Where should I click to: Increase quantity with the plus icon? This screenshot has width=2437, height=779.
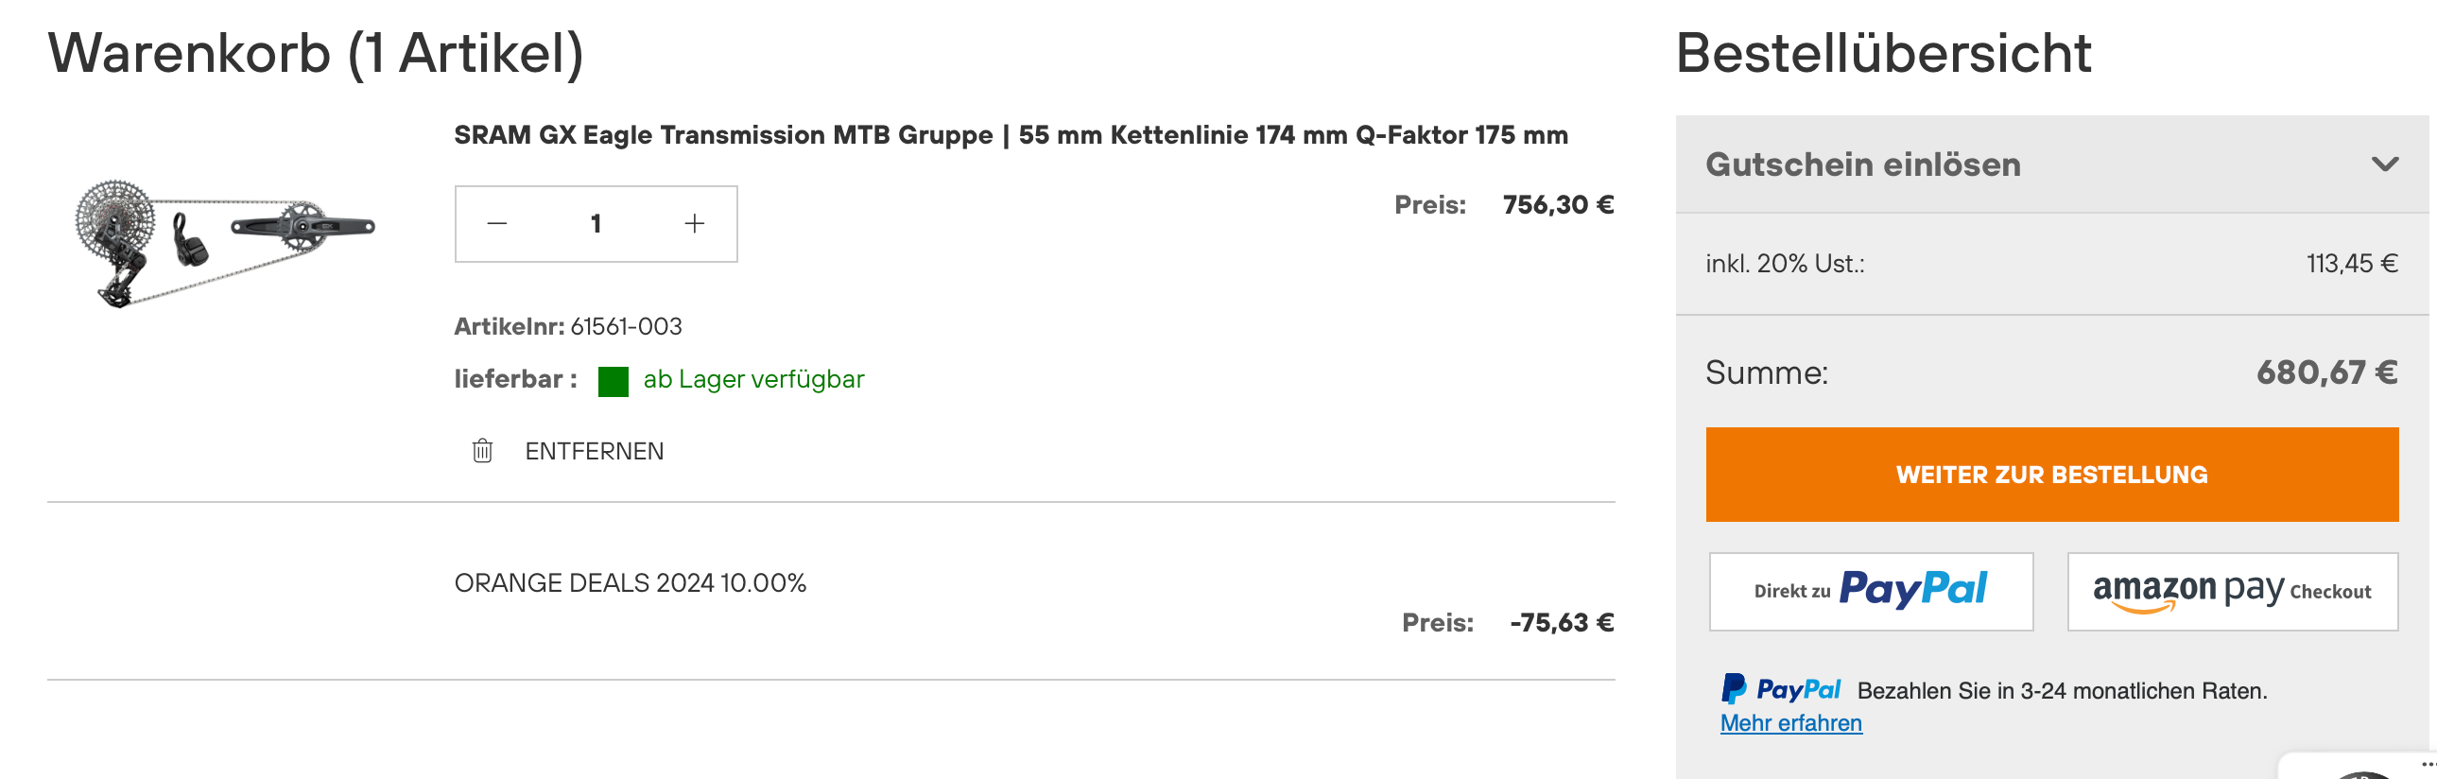(695, 223)
